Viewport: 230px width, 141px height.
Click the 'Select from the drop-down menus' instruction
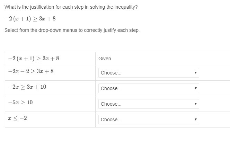pos(72,30)
